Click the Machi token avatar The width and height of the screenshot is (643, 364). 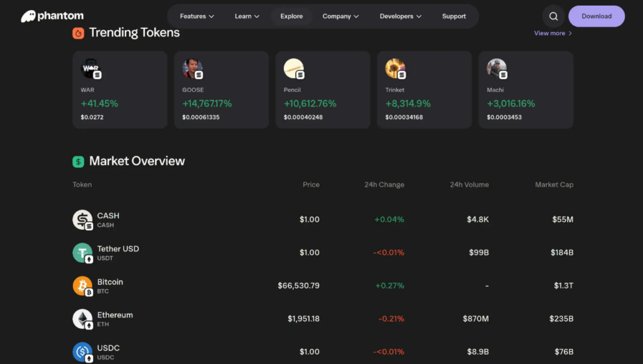pos(497,68)
